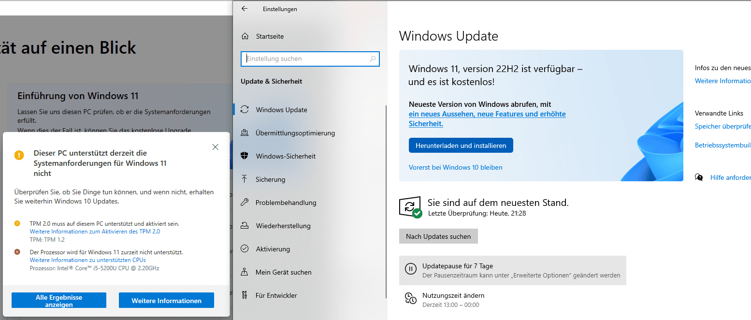This screenshot has width=751, height=320.
Task: Click the Wiederherstellung icon
Action: (245, 226)
